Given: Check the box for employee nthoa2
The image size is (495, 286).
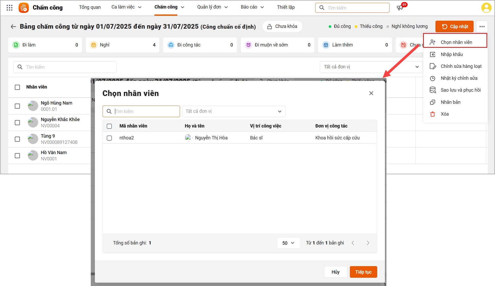Looking at the screenshot, I should point(109,138).
